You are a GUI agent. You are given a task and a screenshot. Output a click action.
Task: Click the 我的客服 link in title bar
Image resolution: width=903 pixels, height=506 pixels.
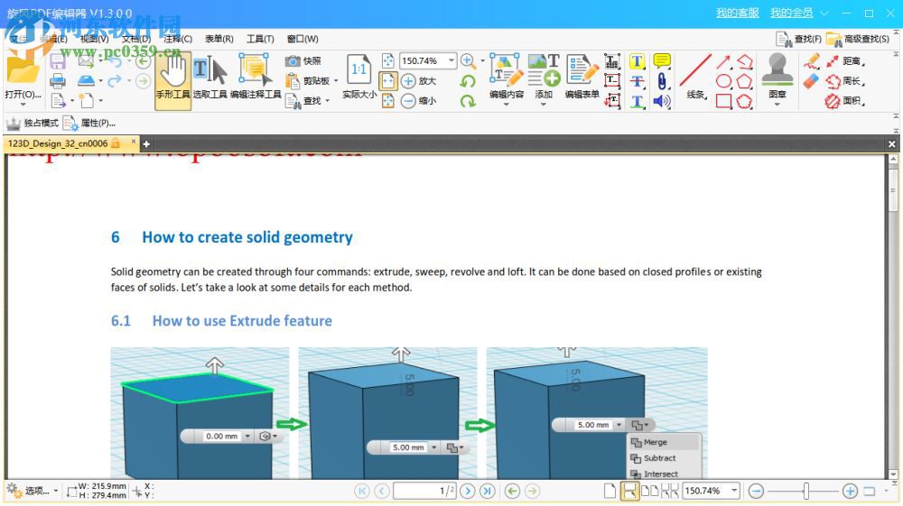(x=737, y=13)
